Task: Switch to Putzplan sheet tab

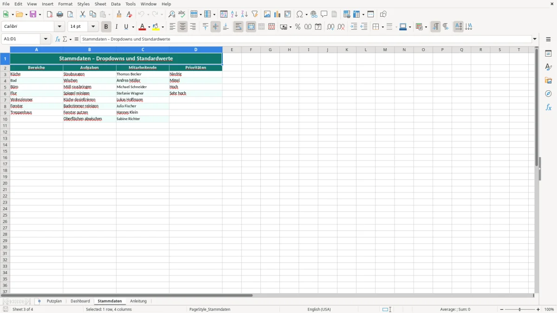Action: [x=54, y=301]
